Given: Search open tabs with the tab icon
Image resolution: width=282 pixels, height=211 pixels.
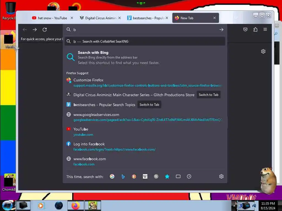Looking at the screenshot, I should pos(178,177).
